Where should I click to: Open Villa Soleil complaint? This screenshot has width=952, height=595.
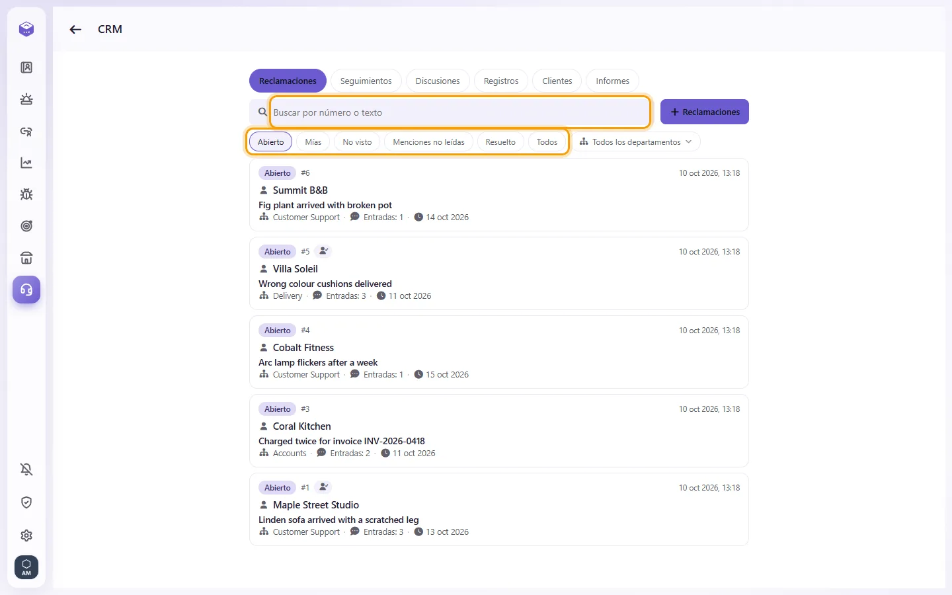coord(499,273)
